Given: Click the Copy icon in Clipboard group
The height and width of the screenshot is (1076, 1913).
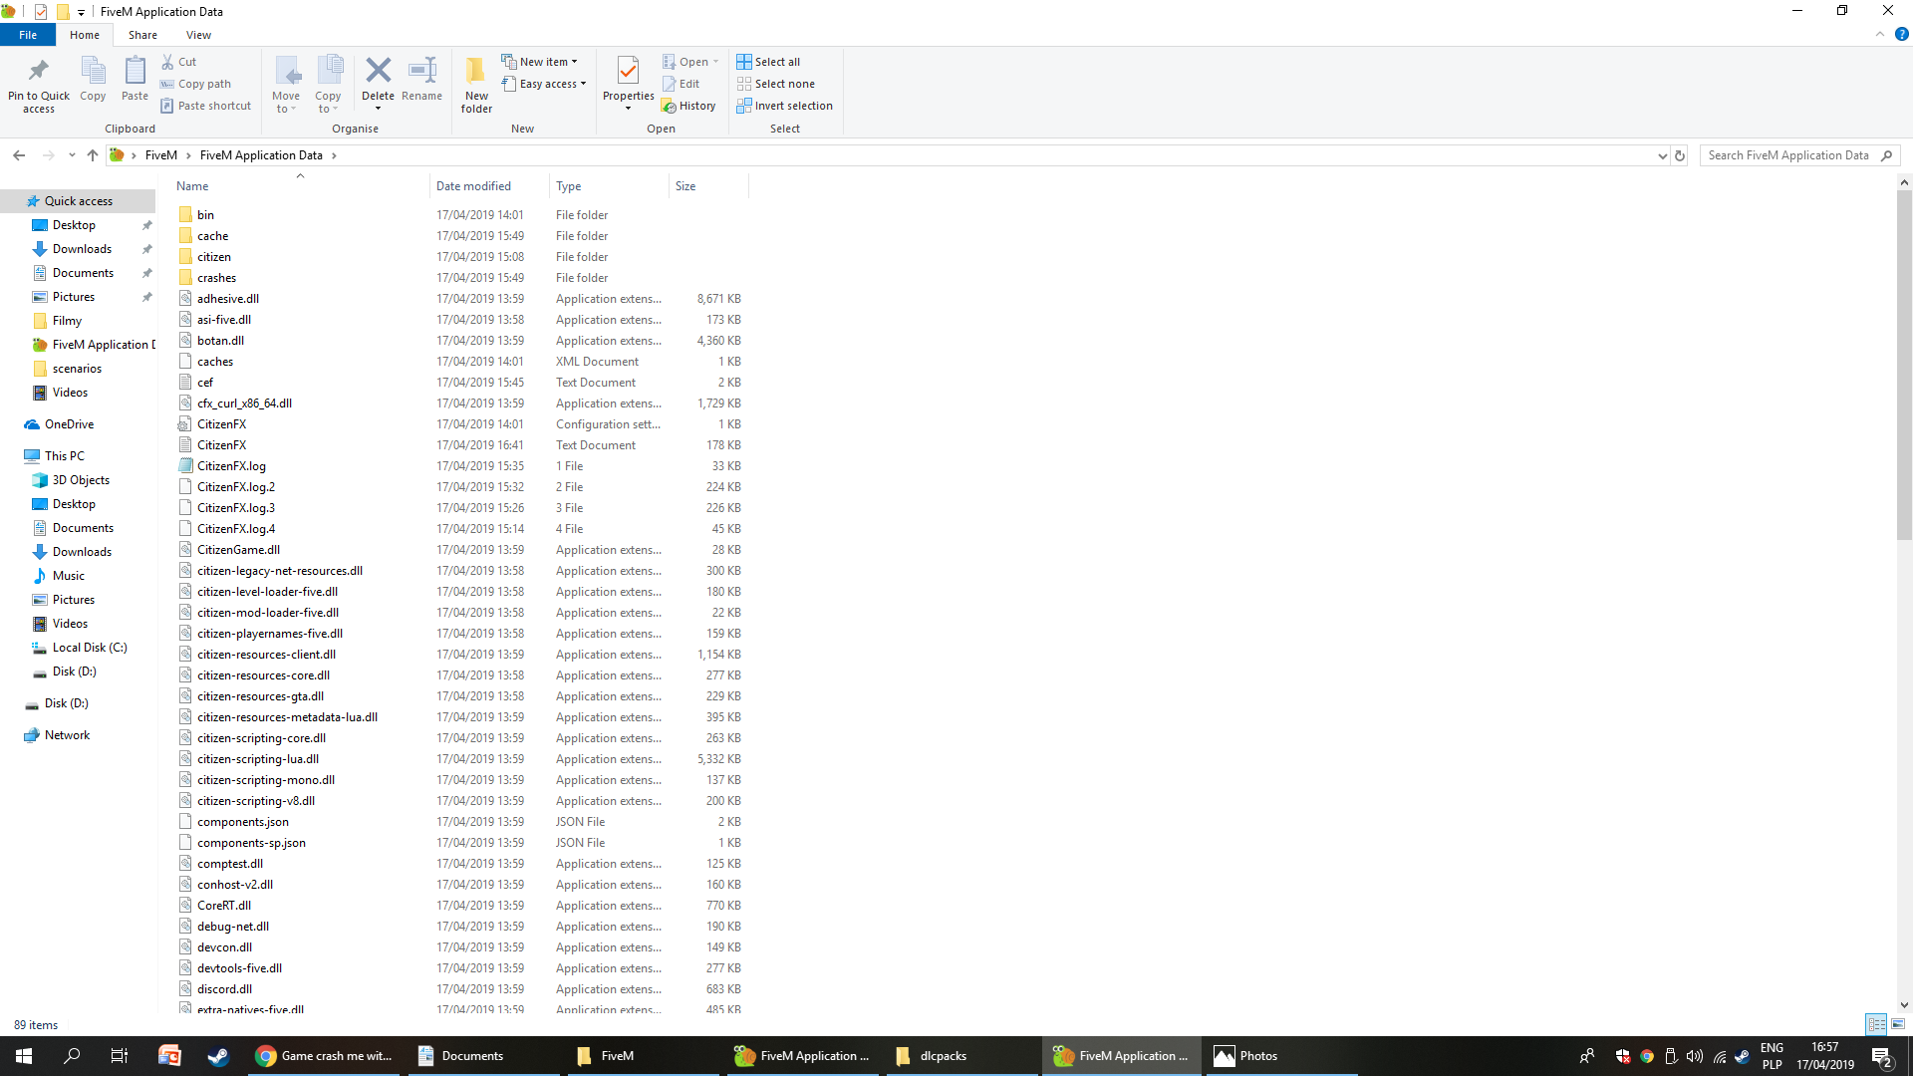Looking at the screenshot, I should tap(93, 80).
